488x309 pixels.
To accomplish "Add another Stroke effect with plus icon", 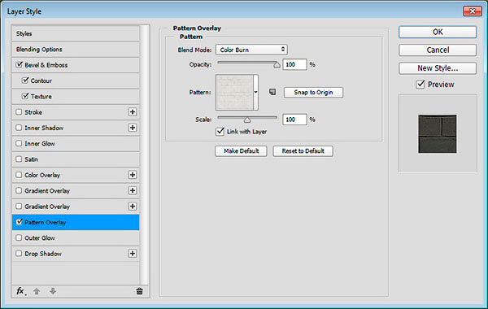I will click(x=133, y=112).
